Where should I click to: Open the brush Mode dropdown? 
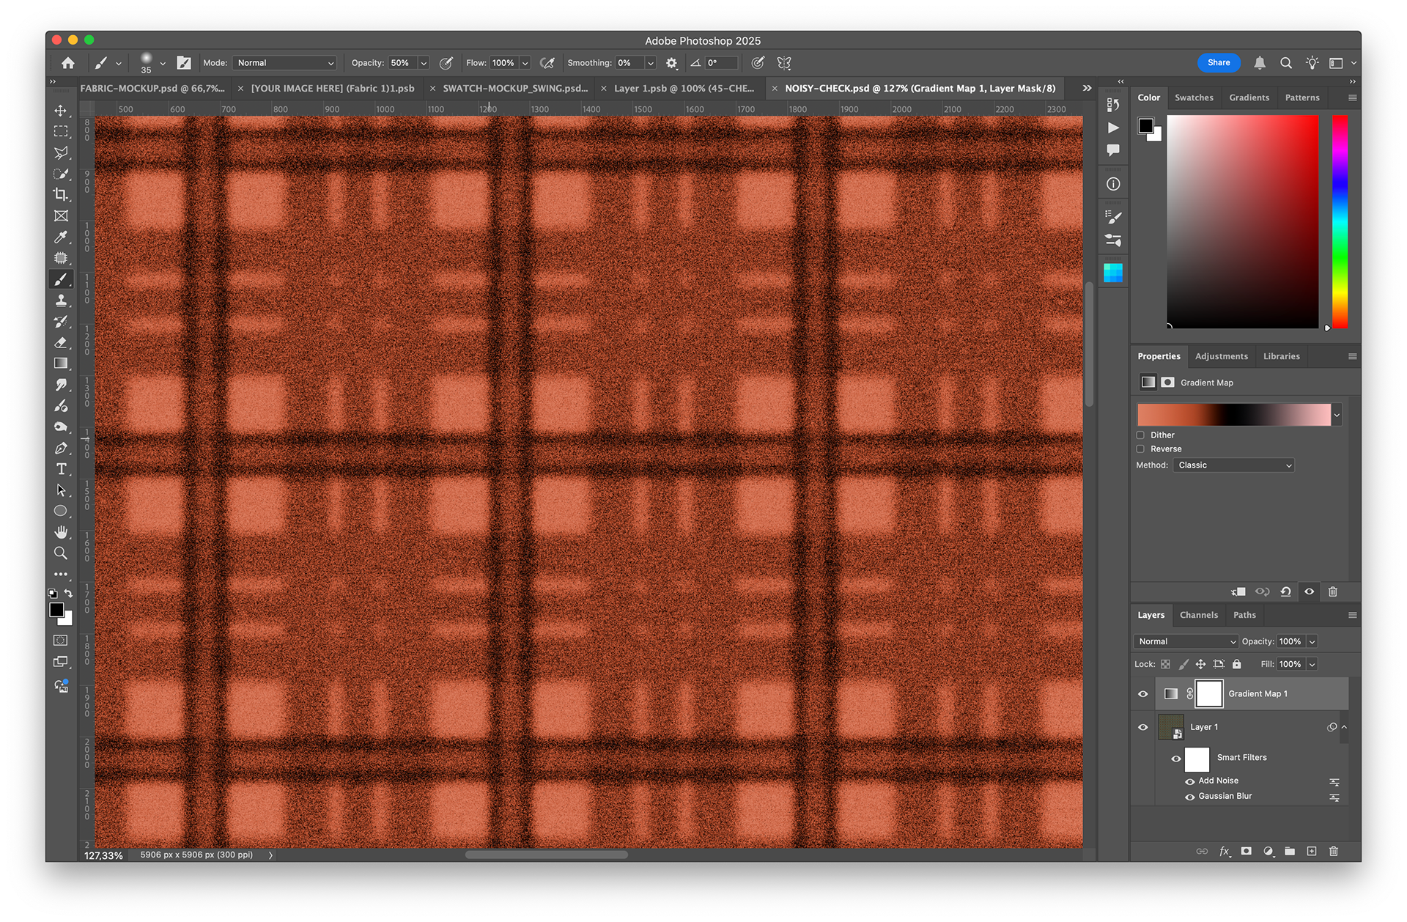(285, 63)
